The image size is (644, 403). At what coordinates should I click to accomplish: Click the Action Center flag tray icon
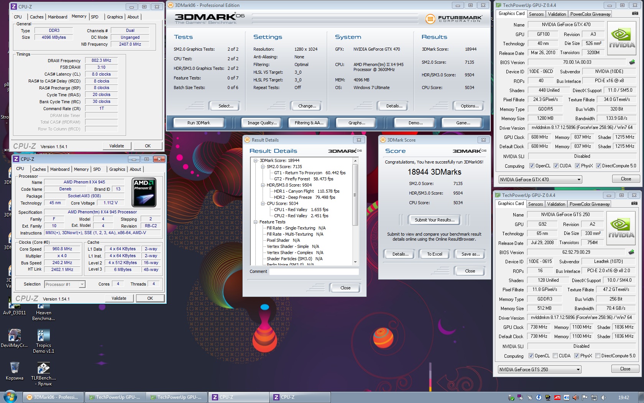585,398
